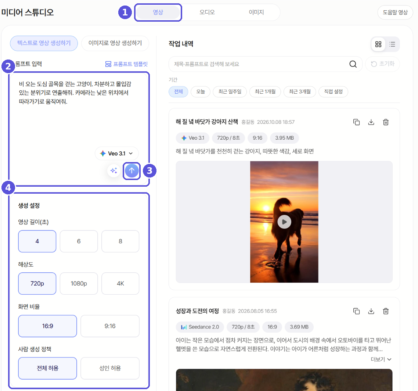
Task: Download the 성장과 도전의 여정 video
Action: coord(371,311)
